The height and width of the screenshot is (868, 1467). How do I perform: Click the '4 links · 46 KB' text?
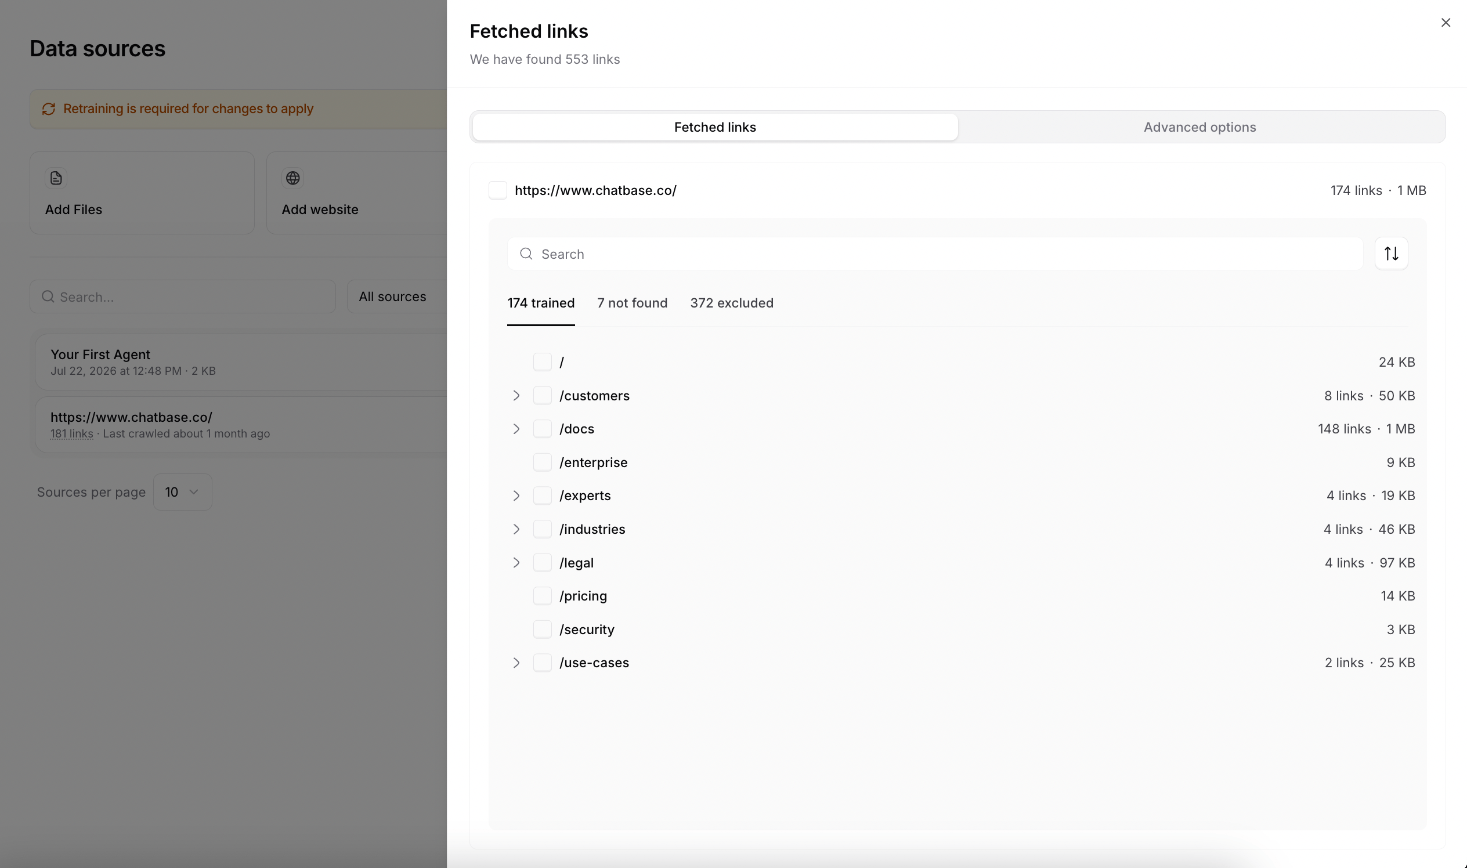pyautogui.click(x=1369, y=529)
